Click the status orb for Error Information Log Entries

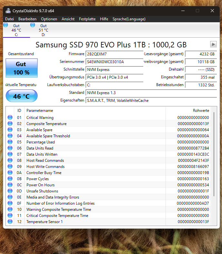(x=10, y=203)
